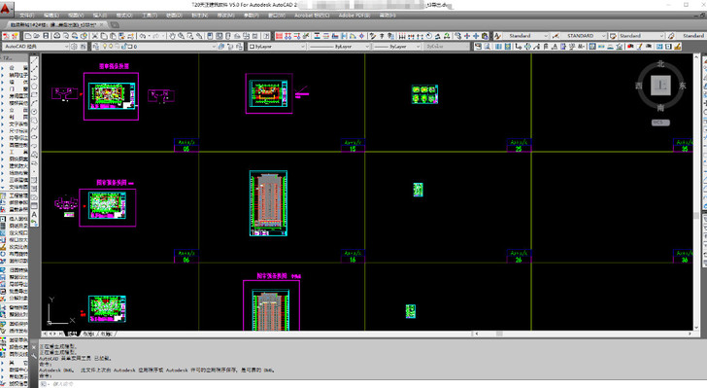Switch to the 布局2 layout tab
Viewport: 707px width, 388px height.
tap(107, 334)
